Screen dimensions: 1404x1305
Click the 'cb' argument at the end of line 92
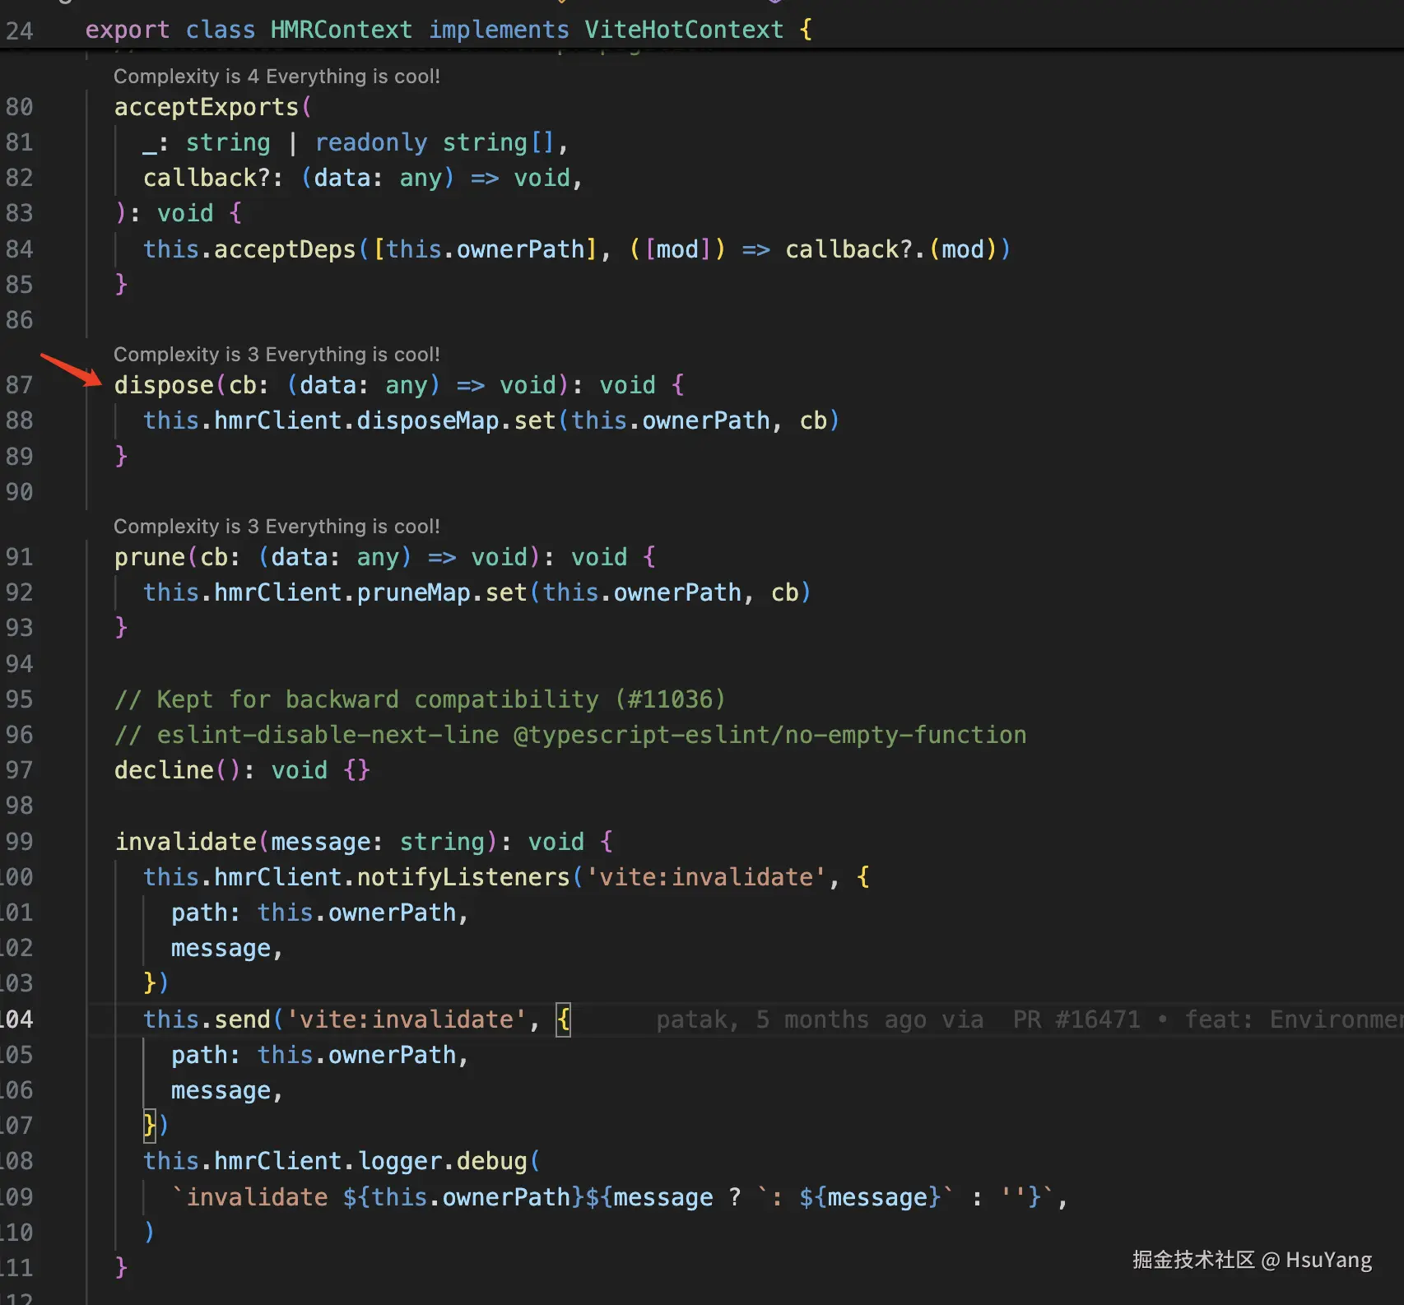(x=784, y=592)
